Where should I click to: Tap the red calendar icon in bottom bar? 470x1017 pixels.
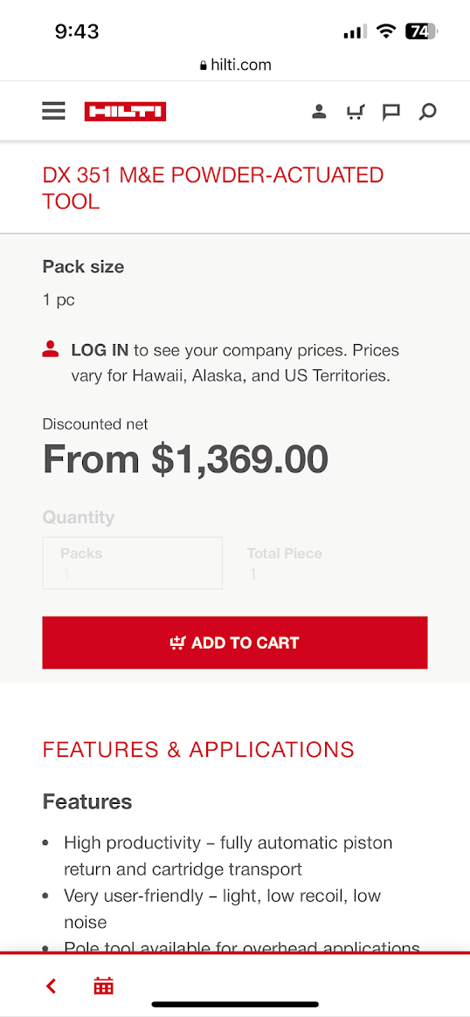click(x=104, y=986)
